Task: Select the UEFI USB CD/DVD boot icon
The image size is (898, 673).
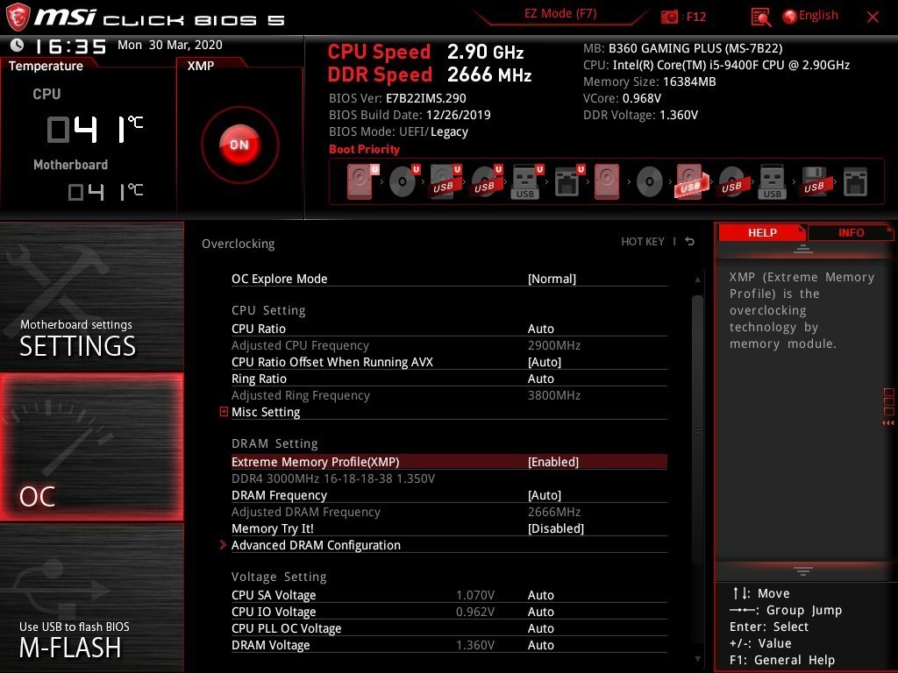Action: tap(486, 181)
